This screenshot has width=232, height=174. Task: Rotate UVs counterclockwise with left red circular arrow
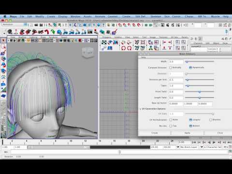pyautogui.click(x=123, y=48)
